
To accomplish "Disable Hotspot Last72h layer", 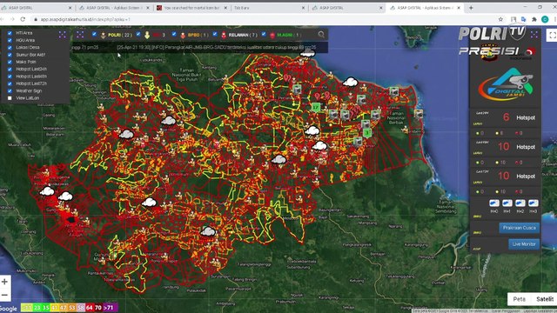I will pos(10,83).
